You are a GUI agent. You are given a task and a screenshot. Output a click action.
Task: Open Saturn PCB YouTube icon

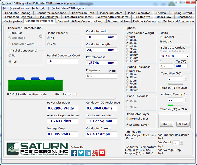102,153
